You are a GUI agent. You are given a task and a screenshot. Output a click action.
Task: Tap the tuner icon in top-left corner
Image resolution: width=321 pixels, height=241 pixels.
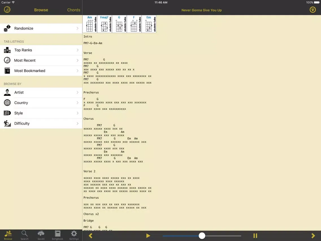pos(7,10)
